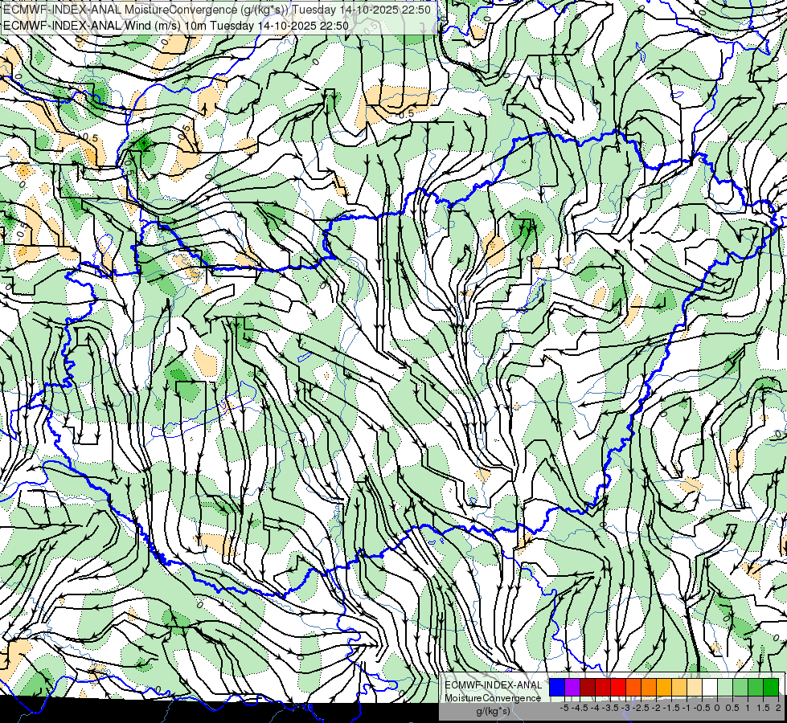787x723 pixels.
Task: Click the legend unit g/(kg*s)
Action: click(x=493, y=711)
